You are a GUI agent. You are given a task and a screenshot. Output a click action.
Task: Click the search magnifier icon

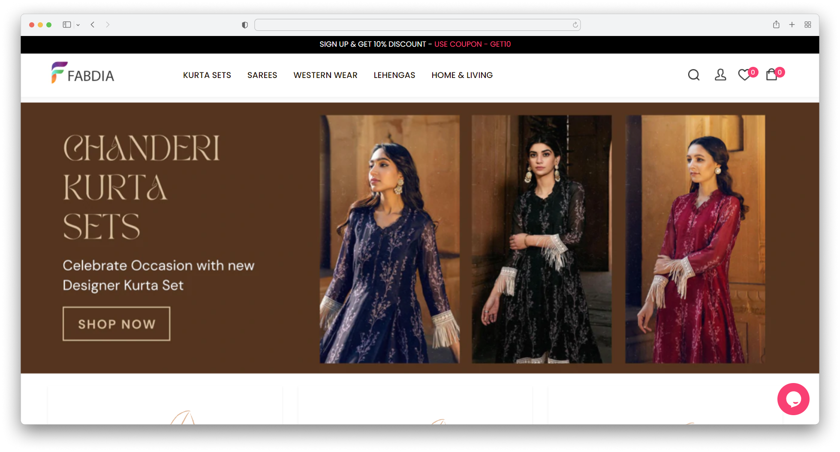tap(693, 75)
